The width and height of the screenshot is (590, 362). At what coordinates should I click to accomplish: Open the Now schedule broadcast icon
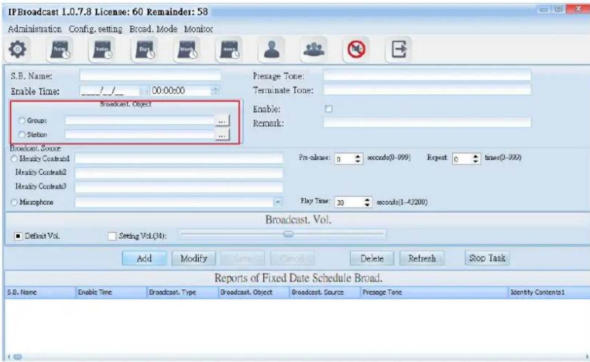60,49
